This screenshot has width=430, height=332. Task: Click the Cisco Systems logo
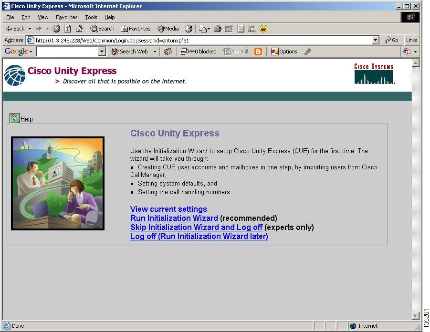(x=374, y=74)
